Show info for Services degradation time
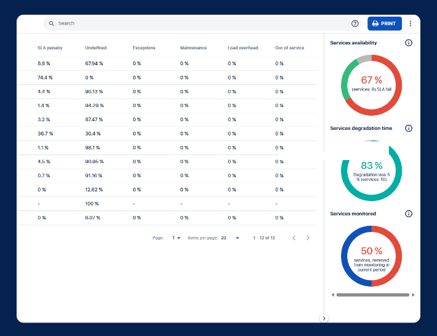Image resolution: width=437 pixels, height=336 pixels. [x=409, y=128]
